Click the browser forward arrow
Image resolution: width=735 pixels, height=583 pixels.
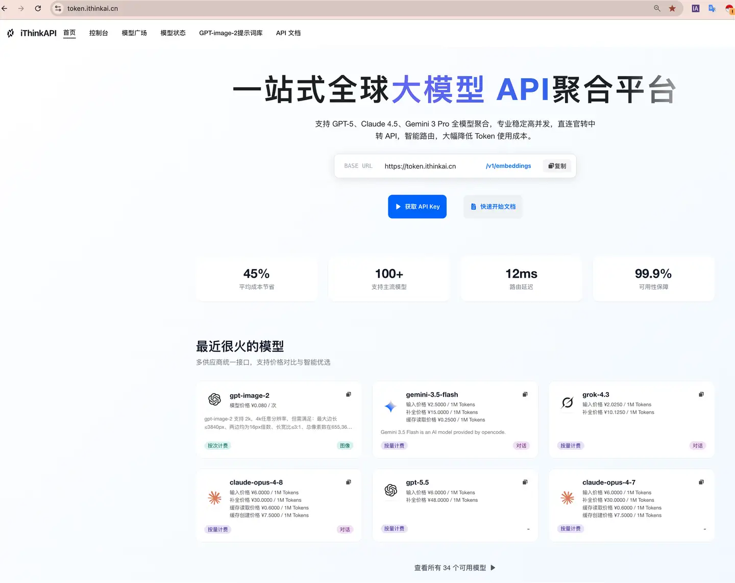(21, 9)
